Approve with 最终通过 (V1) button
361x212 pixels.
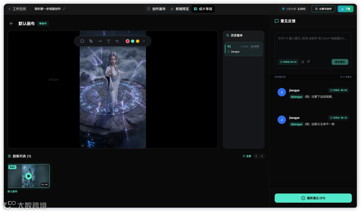[313, 198]
